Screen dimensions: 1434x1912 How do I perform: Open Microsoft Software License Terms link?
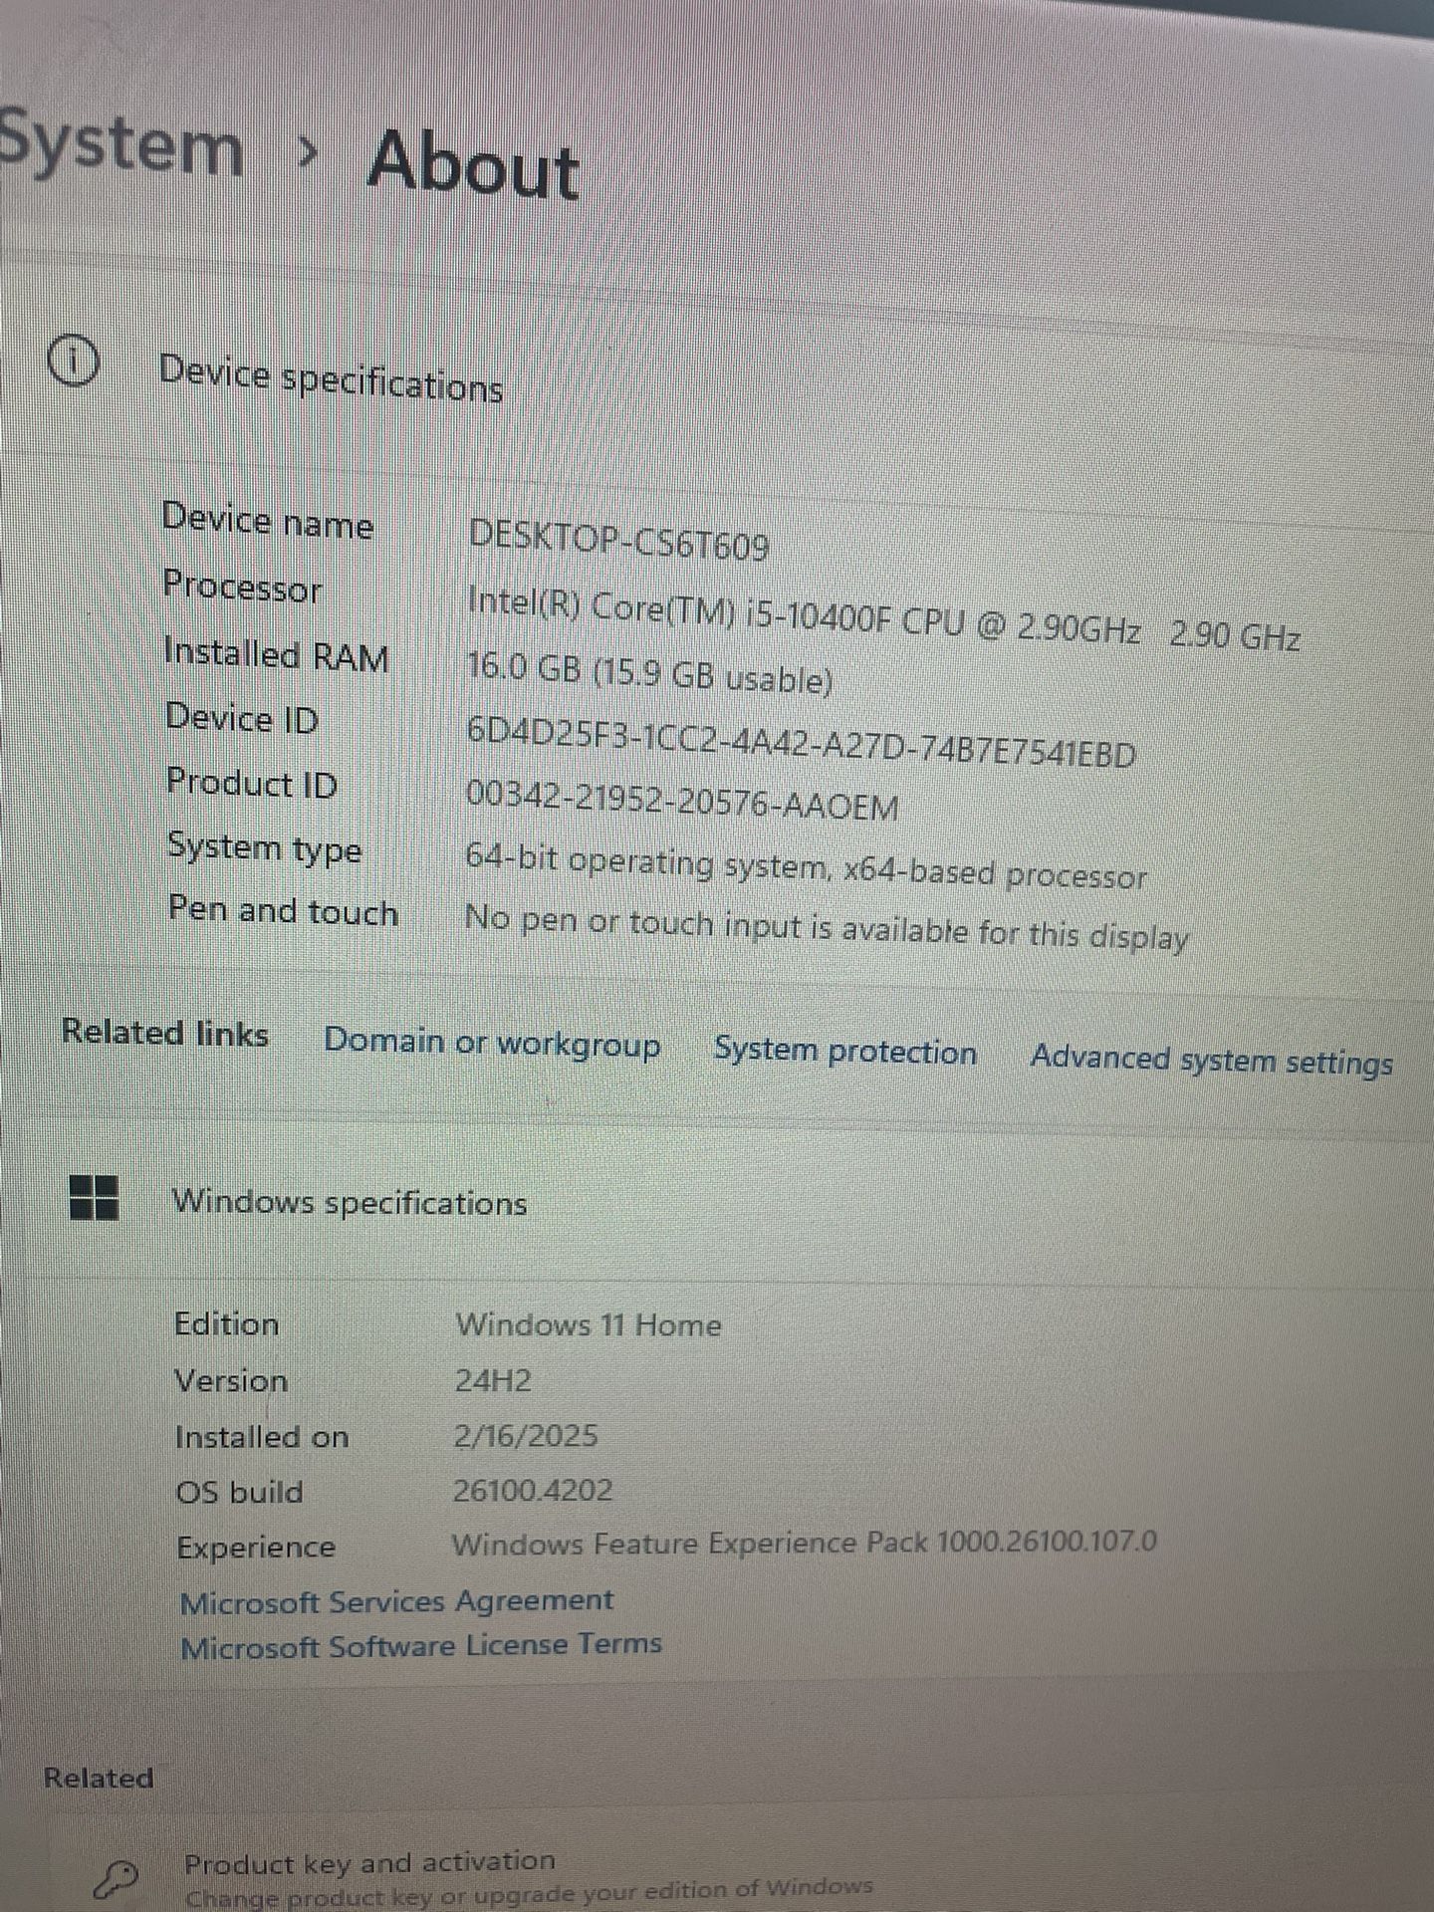click(x=421, y=1645)
